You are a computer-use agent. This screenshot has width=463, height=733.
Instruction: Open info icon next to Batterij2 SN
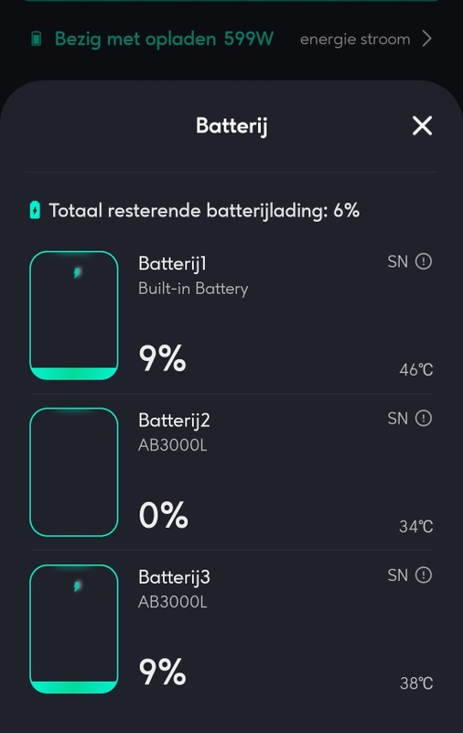(x=424, y=418)
